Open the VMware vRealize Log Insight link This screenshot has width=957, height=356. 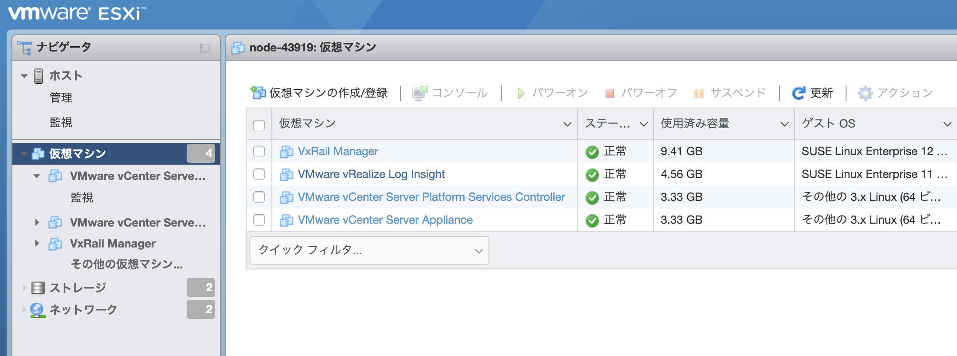tap(371, 174)
